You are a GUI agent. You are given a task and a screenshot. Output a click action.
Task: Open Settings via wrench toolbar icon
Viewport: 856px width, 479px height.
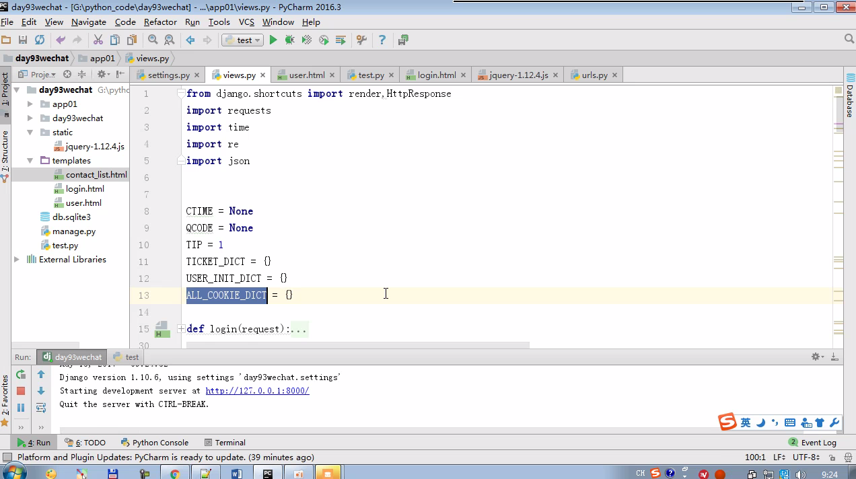tap(361, 40)
